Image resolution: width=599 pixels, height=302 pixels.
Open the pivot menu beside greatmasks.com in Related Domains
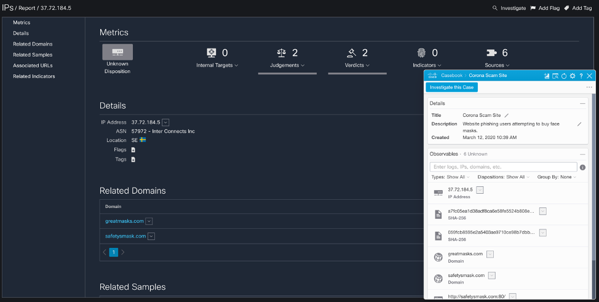tap(149, 221)
